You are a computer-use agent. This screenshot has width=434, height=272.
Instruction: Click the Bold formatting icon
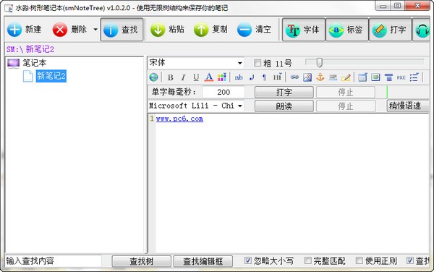click(x=171, y=77)
